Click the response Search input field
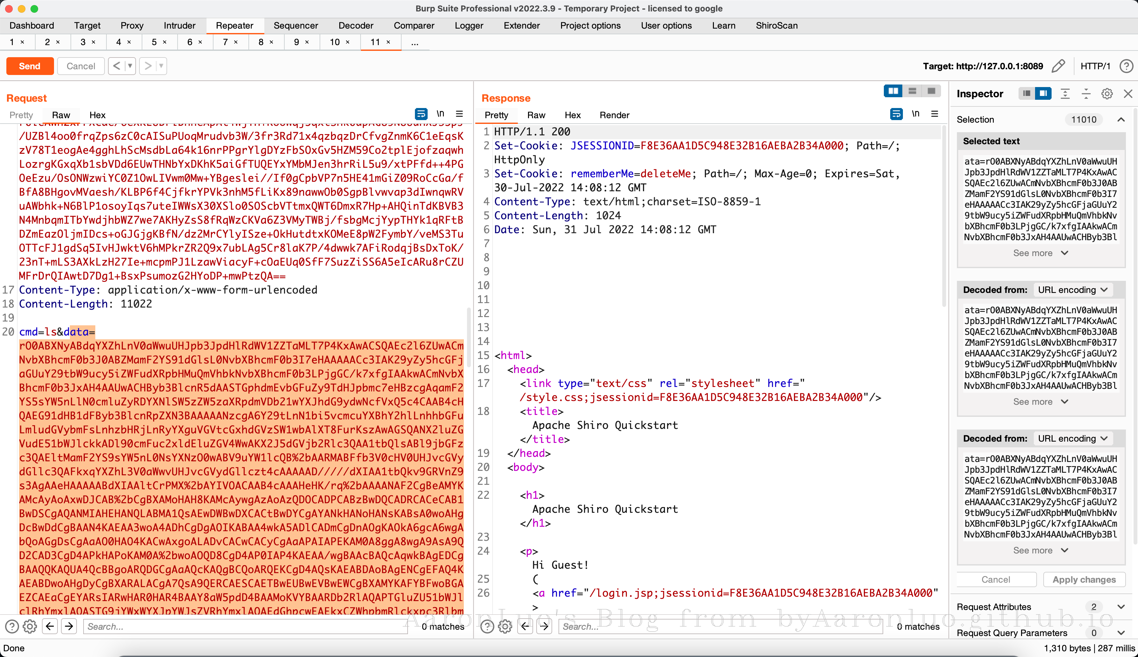The height and width of the screenshot is (657, 1138). coord(721,626)
